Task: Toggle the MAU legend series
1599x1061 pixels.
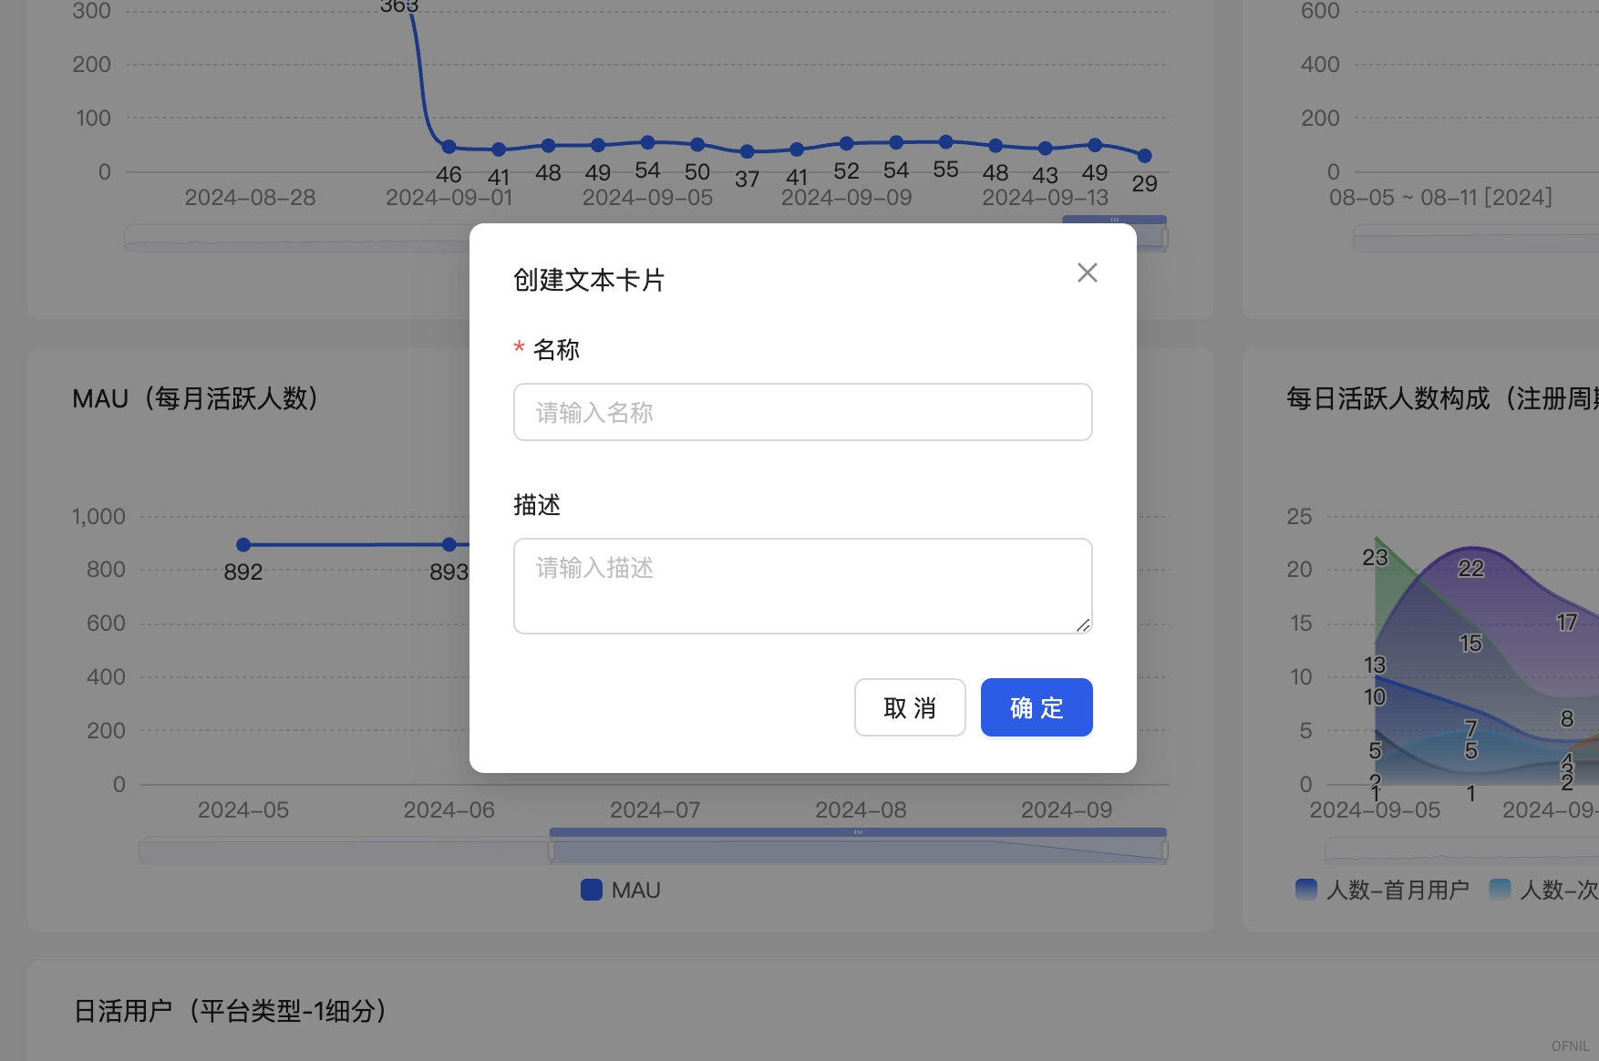Action: click(621, 890)
